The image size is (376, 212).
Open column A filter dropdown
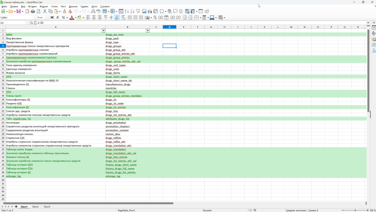[x=104, y=31]
